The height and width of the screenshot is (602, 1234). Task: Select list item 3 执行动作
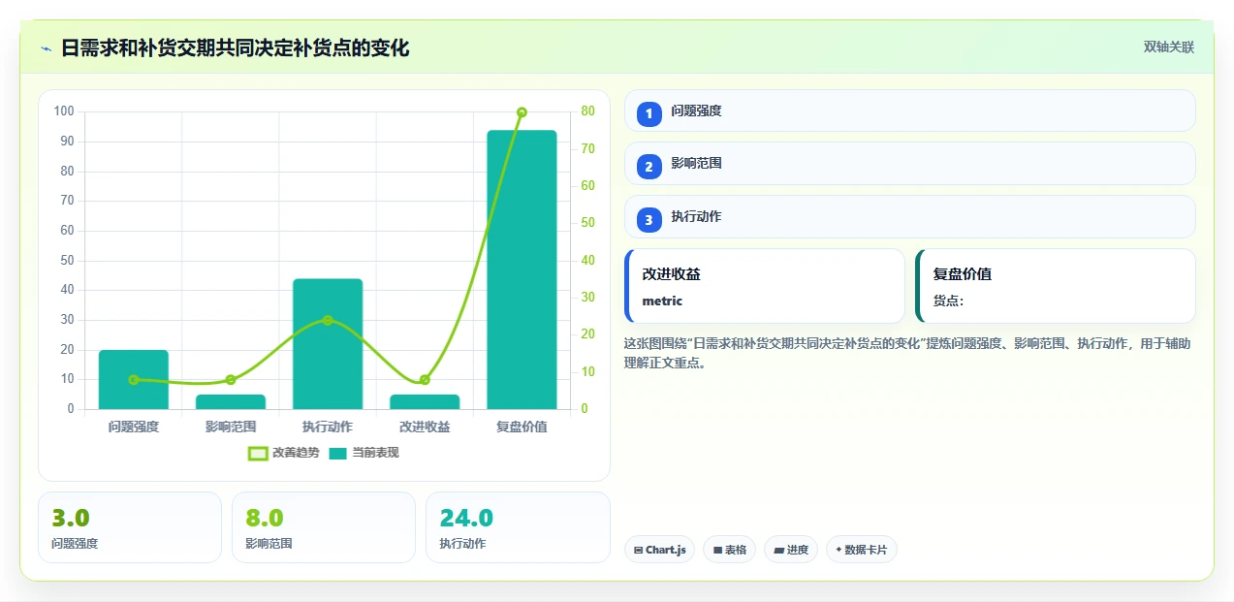click(909, 216)
